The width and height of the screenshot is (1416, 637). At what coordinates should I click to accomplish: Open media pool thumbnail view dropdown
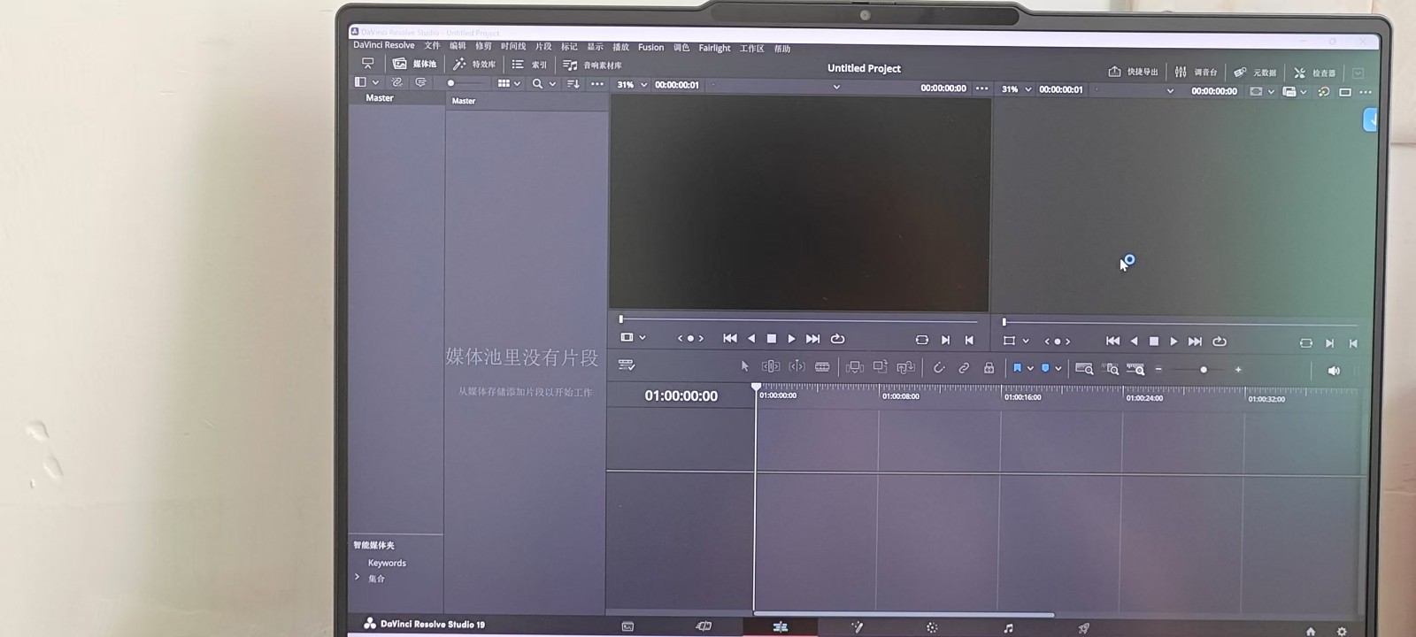(x=509, y=83)
